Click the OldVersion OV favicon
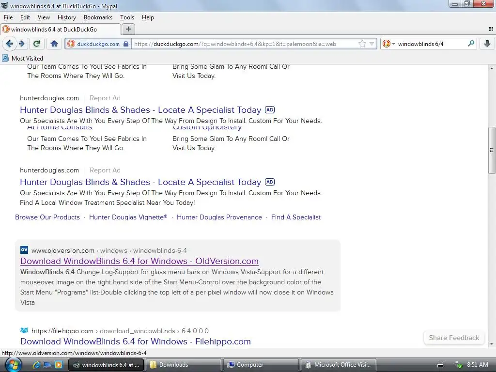 [24, 250]
